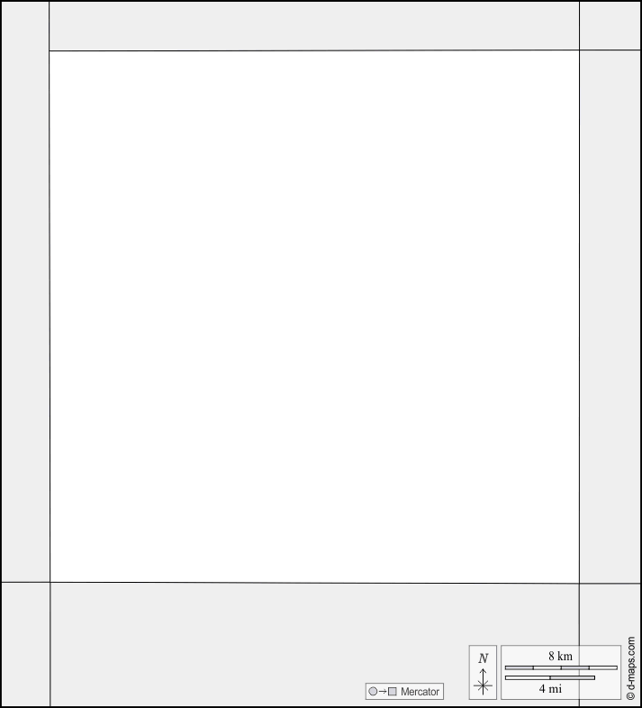Click the circle icon beside Mercator
Screen dimensions: 642x708
373,691
